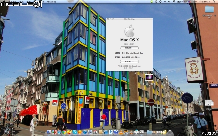
Task: Open Spotlight search magnifier
Action: pyautogui.click(x=214, y=1)
